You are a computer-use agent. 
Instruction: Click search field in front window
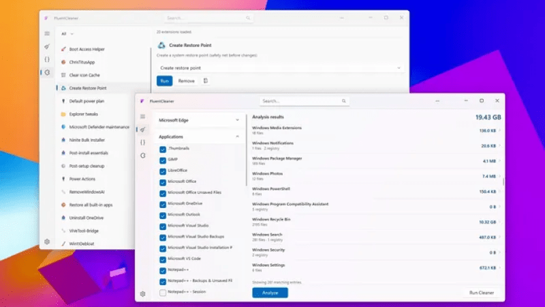tap(304, 101)
